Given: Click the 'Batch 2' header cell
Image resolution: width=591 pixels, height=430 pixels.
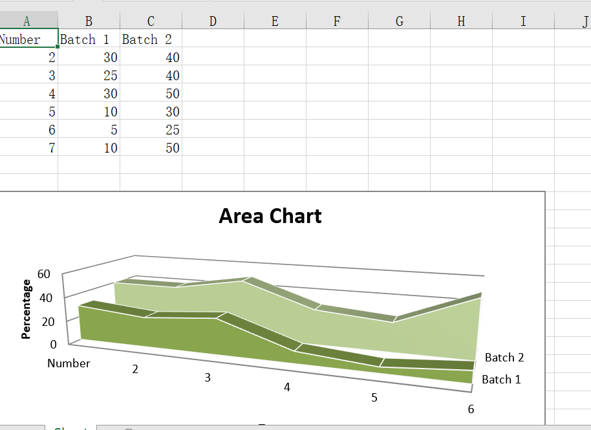Looking at the screenshot, I should click(151, 38).
